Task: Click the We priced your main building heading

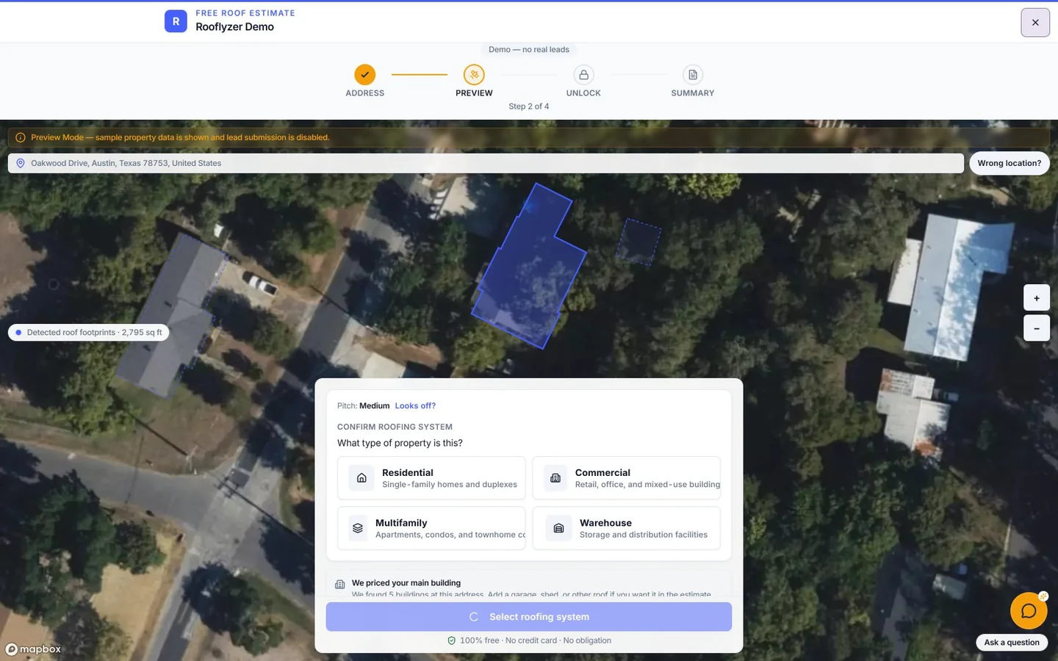Action: [x=406, y=583]
